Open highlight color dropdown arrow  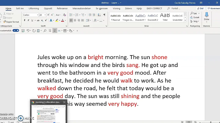(60, 20)
